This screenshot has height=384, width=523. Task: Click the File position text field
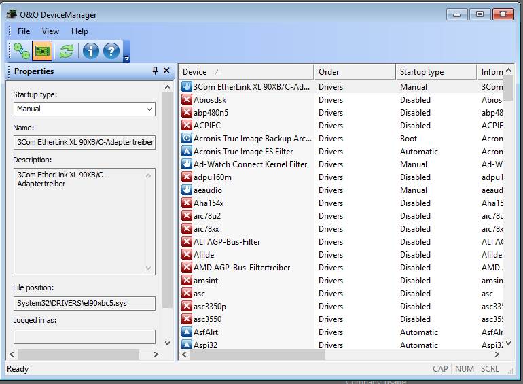[x=84, y=303]
